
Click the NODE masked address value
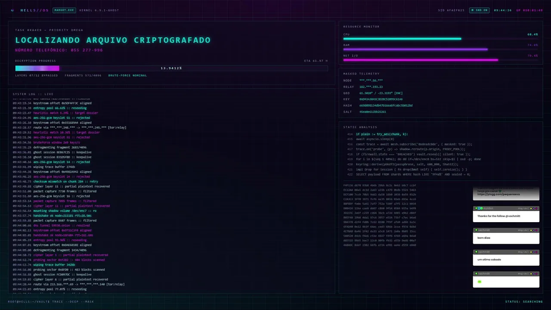371,81
